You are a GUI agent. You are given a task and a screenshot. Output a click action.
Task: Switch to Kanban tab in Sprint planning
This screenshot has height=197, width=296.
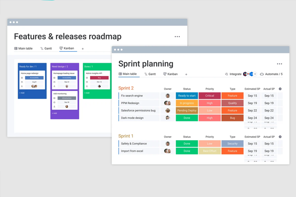tap(171, 74)
